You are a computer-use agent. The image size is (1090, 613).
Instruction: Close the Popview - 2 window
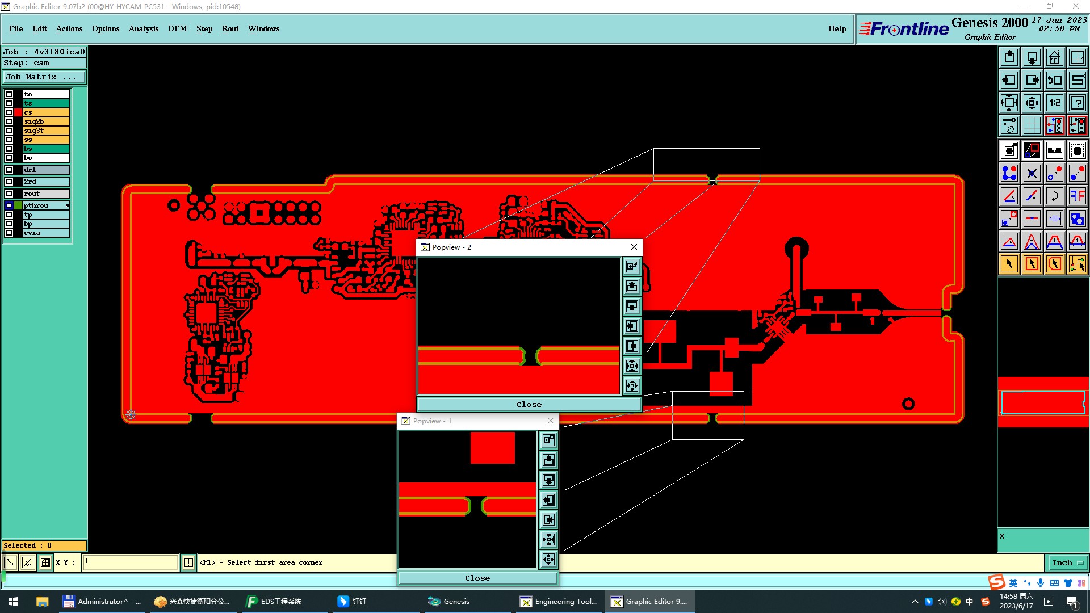(634, 247)
